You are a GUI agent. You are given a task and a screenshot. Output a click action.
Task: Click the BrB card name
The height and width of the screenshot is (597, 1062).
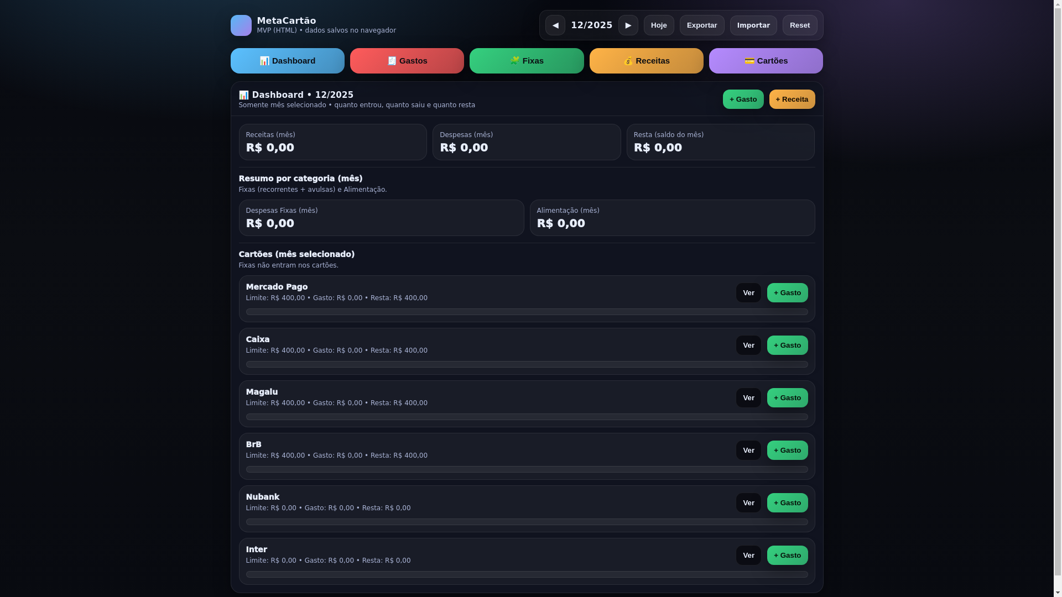click(253, 444)
